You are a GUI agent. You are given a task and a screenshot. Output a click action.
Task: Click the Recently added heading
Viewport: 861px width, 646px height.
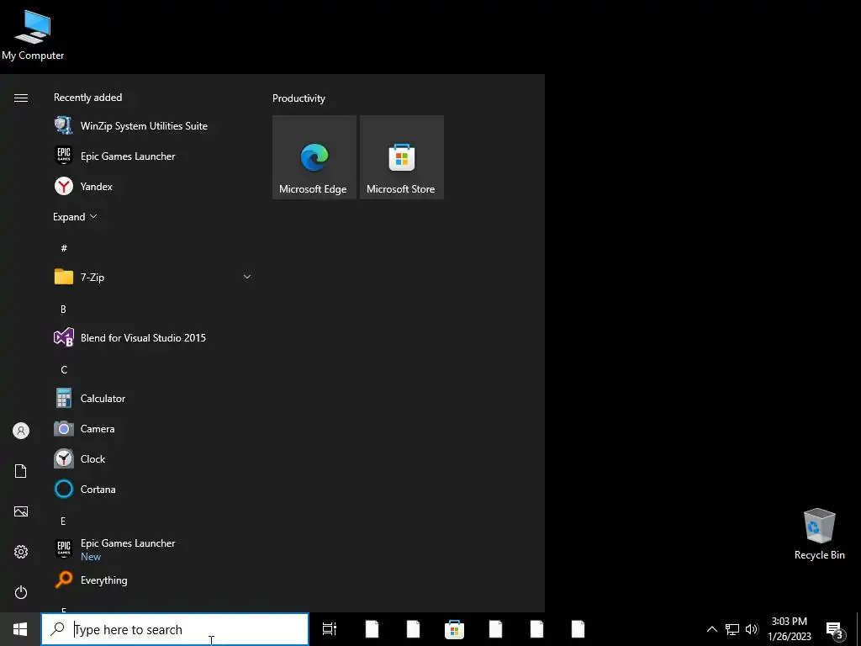[87, 98]
